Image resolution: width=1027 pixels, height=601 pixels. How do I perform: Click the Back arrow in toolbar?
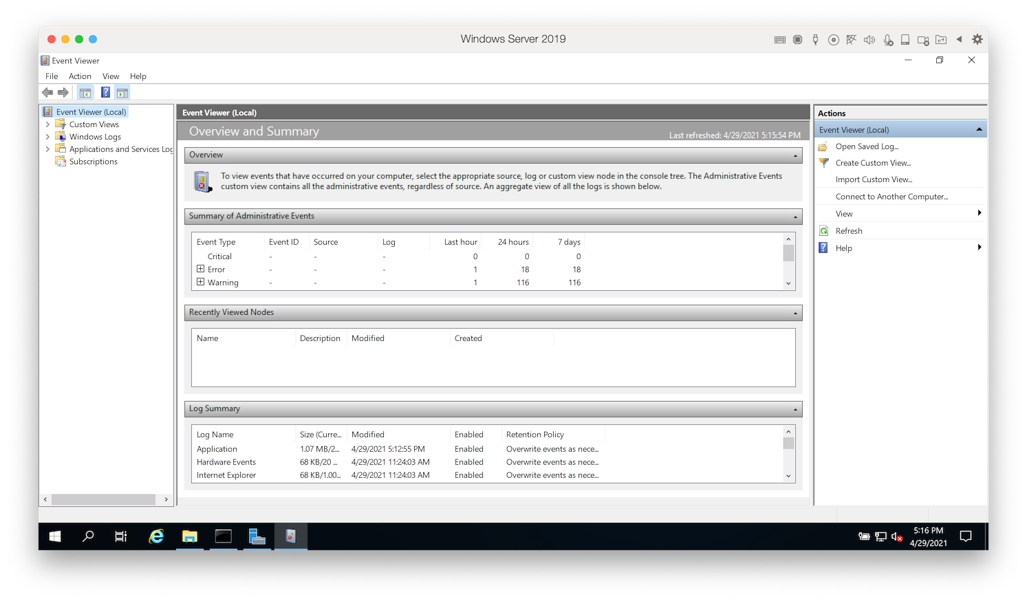pos(47,93)
